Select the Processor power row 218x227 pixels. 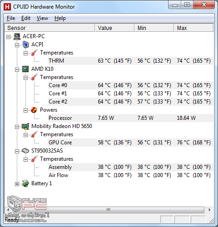(x=130, y=118)
